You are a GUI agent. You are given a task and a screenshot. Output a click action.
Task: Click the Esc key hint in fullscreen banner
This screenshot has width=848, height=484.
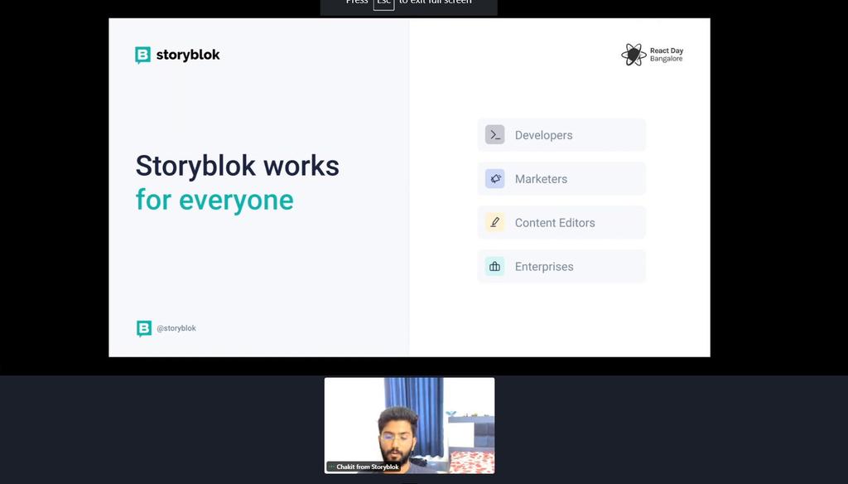click(x=383, y=3)
